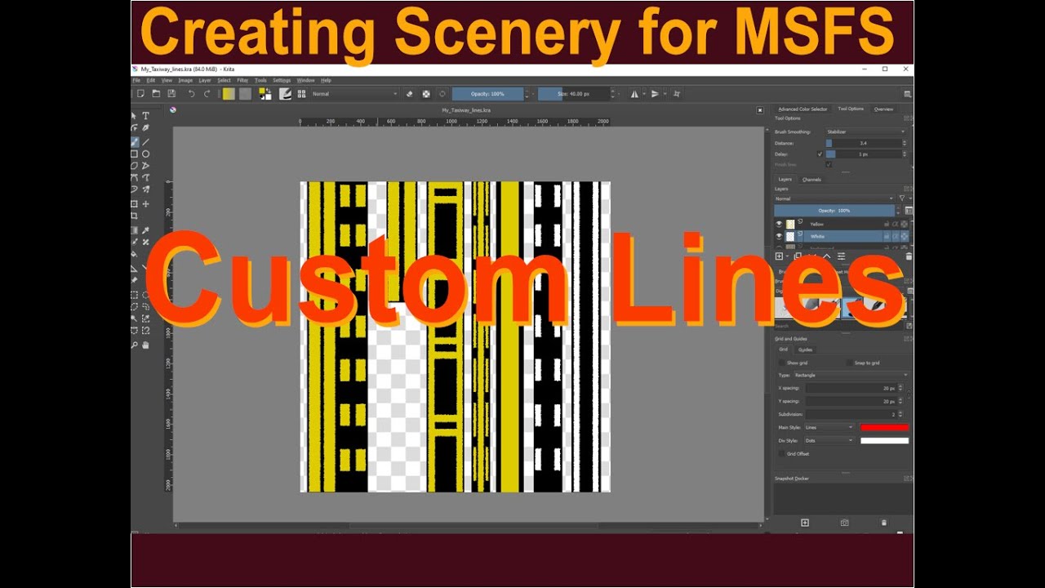Click X spacing input field
1045x588 pixels.
click(852, 388)
